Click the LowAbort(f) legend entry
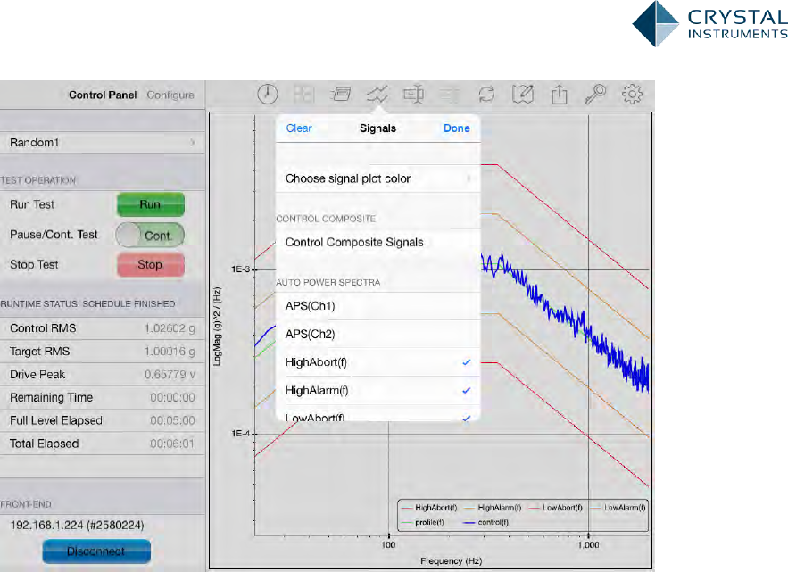Screen dimensions: 788x572 coord(556,508)
